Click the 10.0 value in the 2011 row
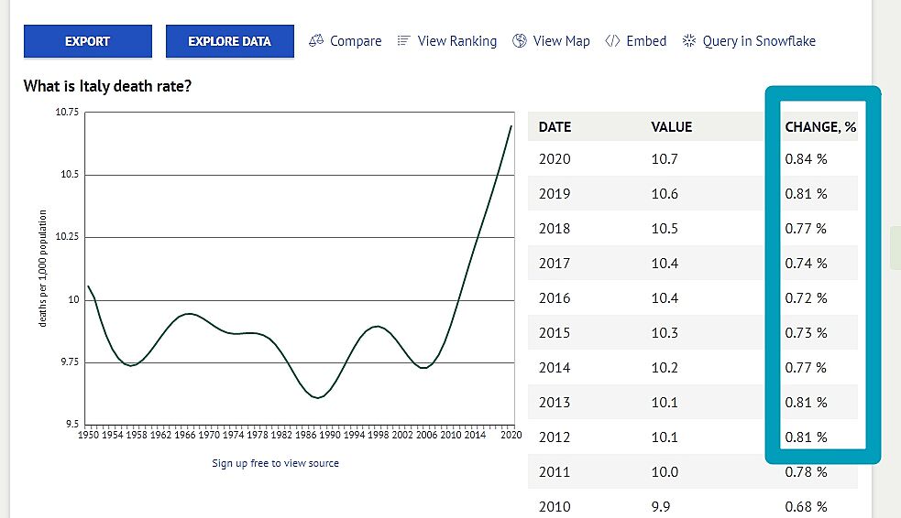The width and height of the screenshot is (901, 518). coord(665,472)
